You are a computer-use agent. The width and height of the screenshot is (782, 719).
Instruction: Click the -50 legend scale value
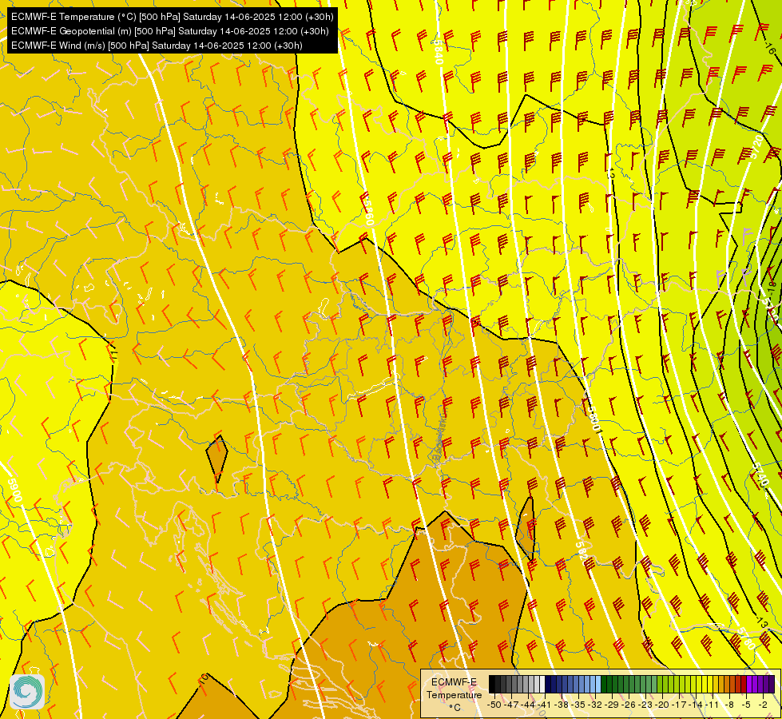point(494,705)
